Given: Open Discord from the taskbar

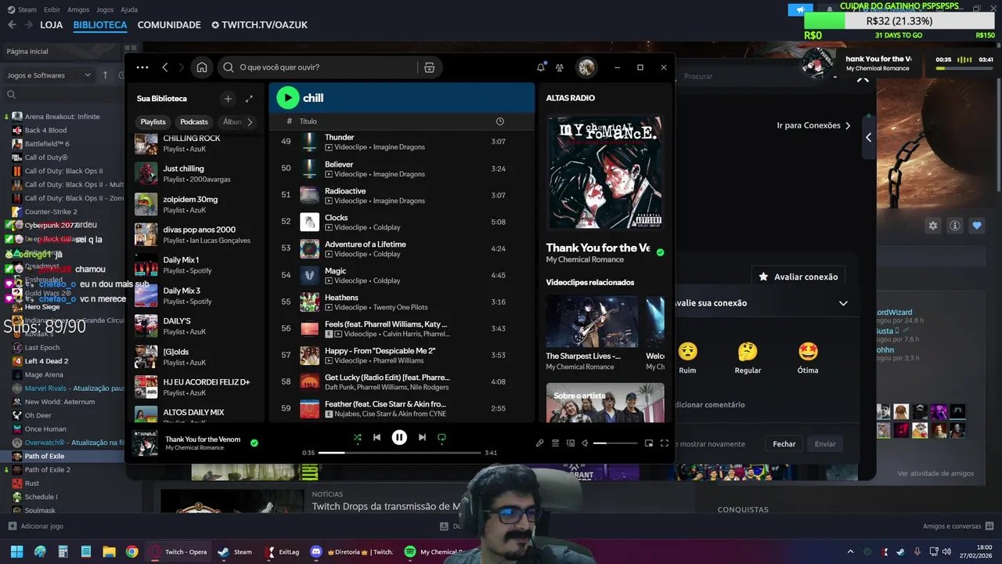Looking at the screenshot, I should [x=351, y=551].
